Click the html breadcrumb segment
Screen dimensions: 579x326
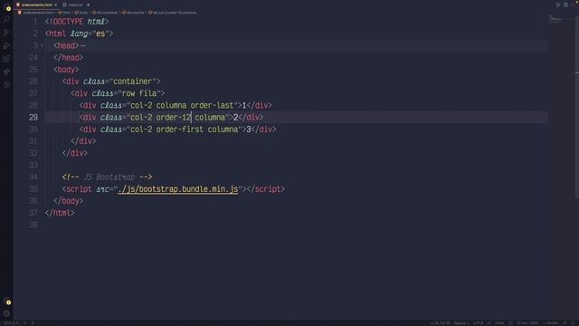(65, 13)
